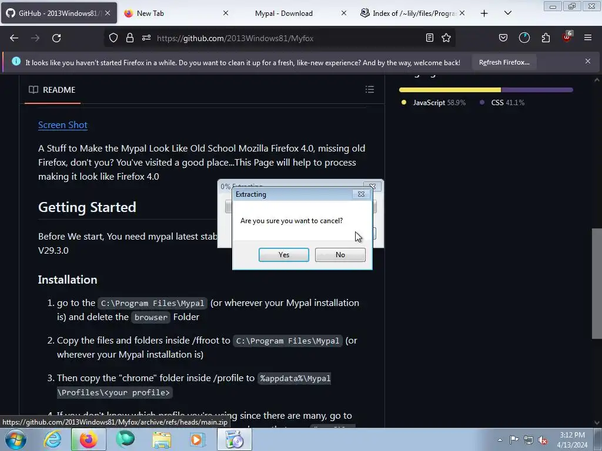The width and height of the screenshot is (602, 451).
Task: Open Action Center flag icon
Action: 514,440
